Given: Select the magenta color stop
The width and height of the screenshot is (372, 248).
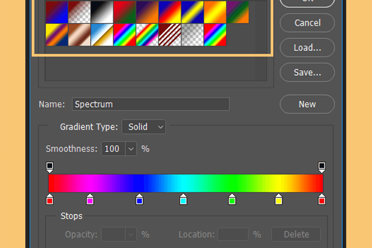Looking at the screenshot, I should 90,199.
